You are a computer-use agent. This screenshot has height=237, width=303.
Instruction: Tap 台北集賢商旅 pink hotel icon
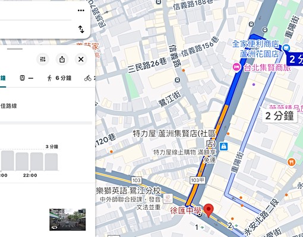[236, 67]
